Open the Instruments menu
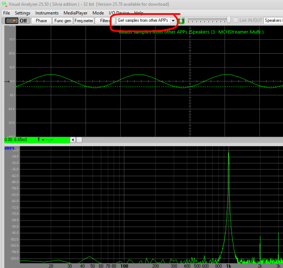Image resolution: width=283 pixels, height=268 pixels. 47,13
